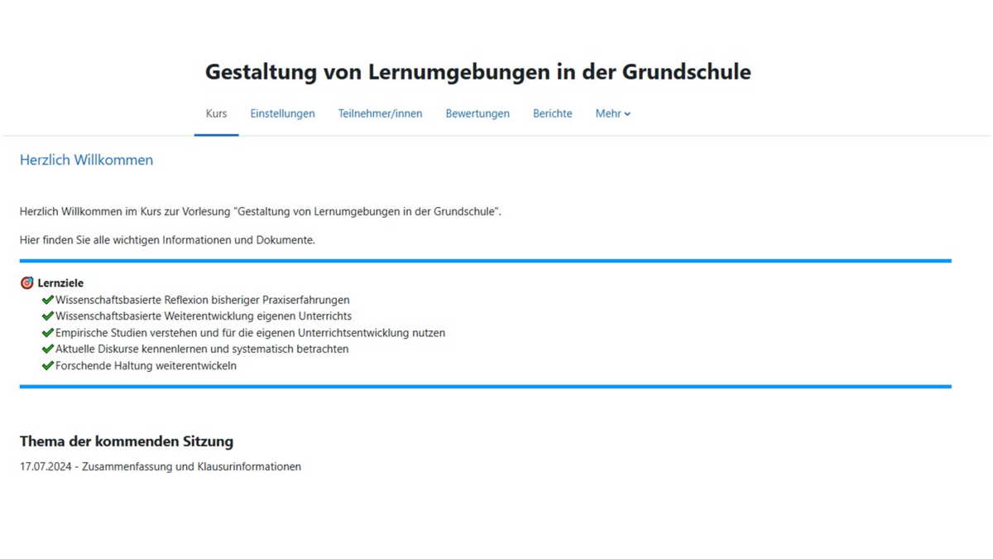Go to the Teilnehmer/innen tab
The image size is (993, 559).
pyautogui.click(x=380, y=113)
